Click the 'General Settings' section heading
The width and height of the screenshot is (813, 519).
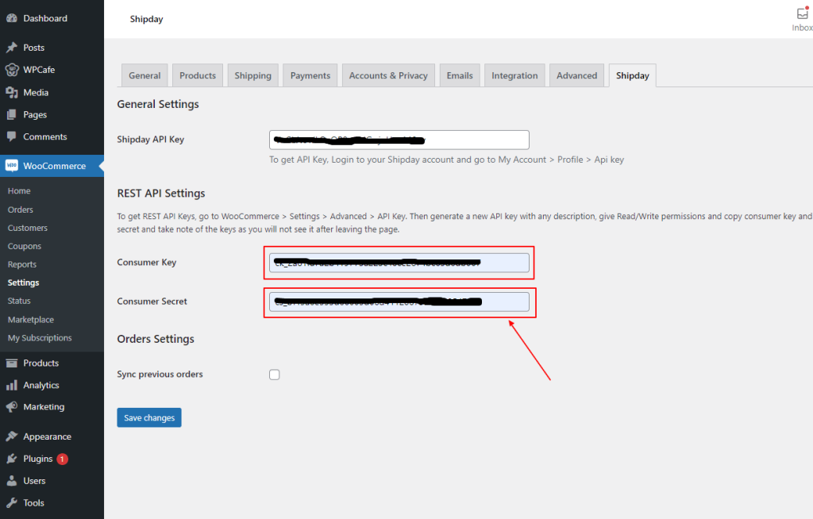[158, 104]
